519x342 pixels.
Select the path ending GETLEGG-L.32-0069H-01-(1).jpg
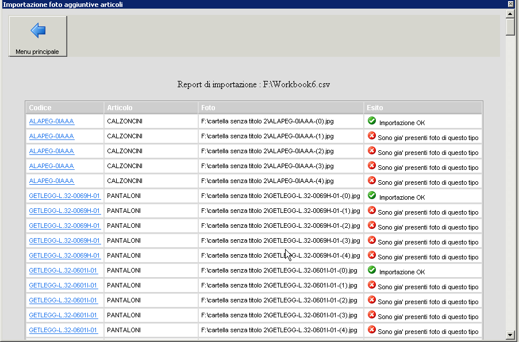click(280, 211)
